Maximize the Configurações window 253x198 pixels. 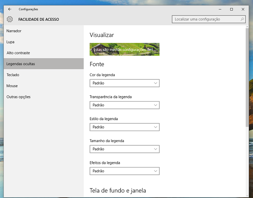point(232,9)
